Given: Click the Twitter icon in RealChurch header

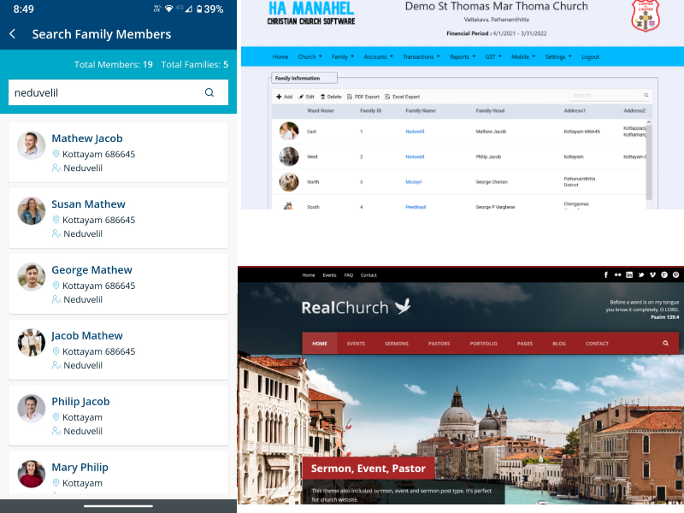Looking at the screenshot, I should tap(641, 274).
